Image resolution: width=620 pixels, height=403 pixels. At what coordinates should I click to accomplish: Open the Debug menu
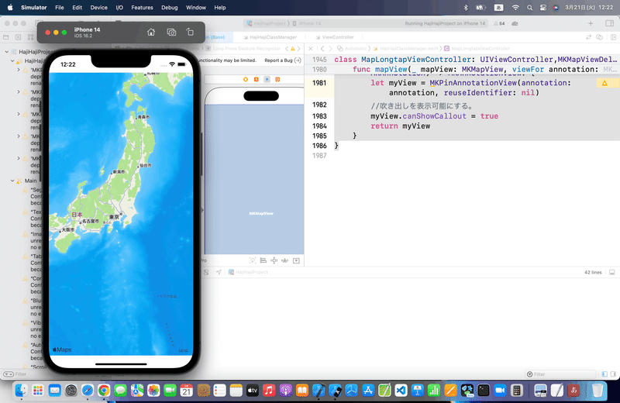point(169,8)
